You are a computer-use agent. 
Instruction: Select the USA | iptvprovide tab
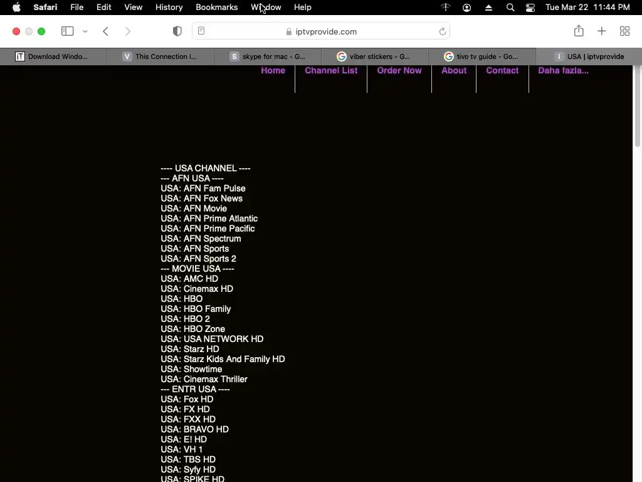pos(589,56)
